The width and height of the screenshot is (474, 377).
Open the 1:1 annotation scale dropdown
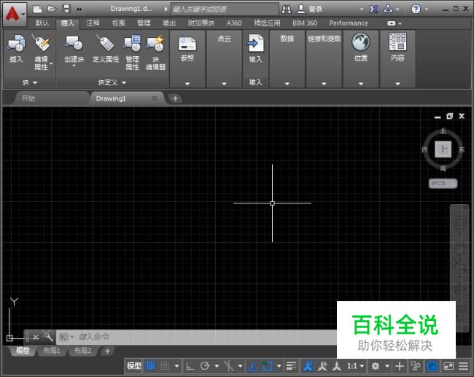[355, 365]
